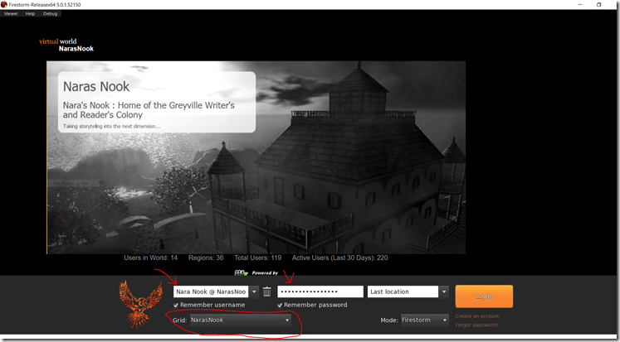Click the 'Powered by' logo badge
Screen dimensions: 620x342
coord(257,272)
